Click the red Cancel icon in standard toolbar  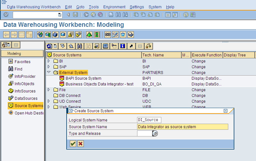tap(100, 15)
